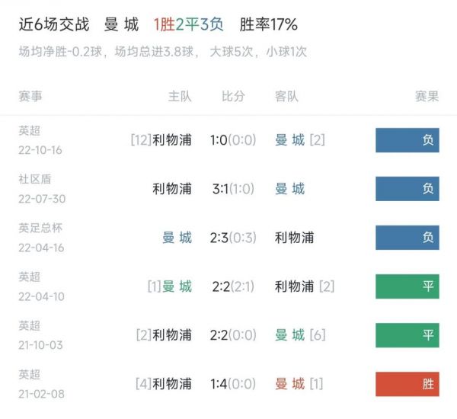Image resolution: width=457 pixels, height=419 pixels.
Task: Open 曼城 away team in 社区盾 match
Action: [289, 189]
